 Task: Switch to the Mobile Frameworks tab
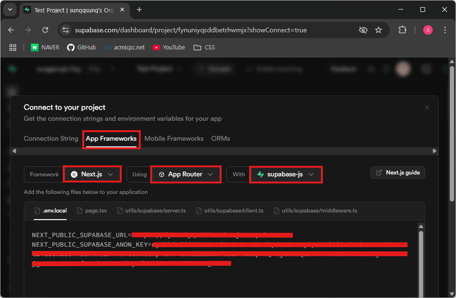tap(174, 139)
